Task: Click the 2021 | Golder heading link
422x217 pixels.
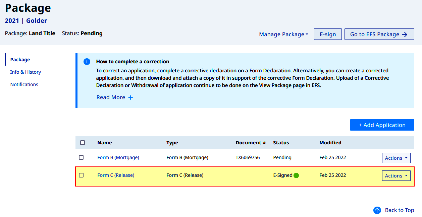Action: coord(26,21)
